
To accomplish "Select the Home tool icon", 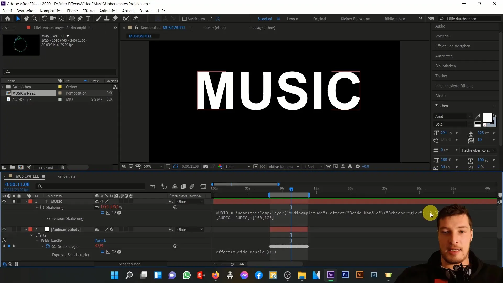I will click(x=8, y=18).
